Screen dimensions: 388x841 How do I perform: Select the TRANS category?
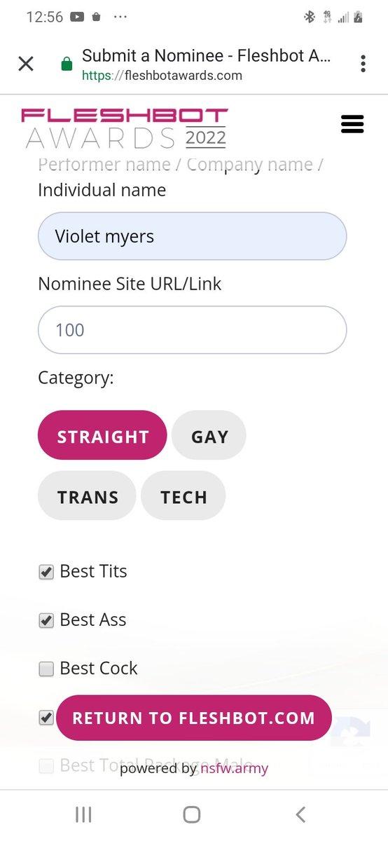[x=87, y=495]
